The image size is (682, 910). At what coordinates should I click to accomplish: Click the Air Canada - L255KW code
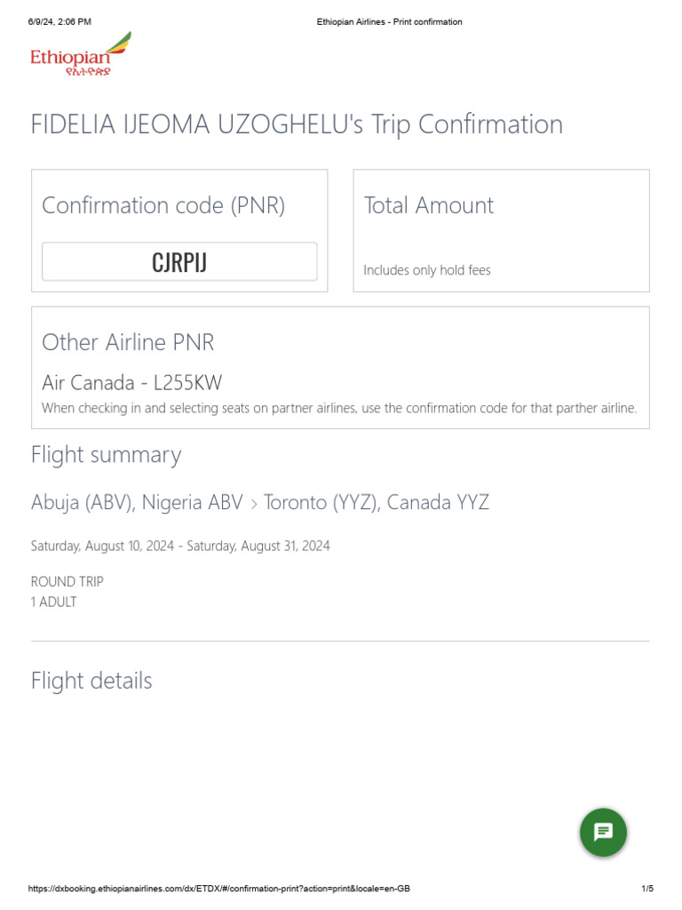[132, 383]
